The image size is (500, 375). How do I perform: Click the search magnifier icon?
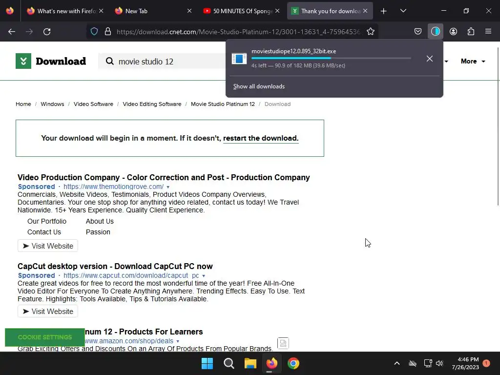(110, 61)
